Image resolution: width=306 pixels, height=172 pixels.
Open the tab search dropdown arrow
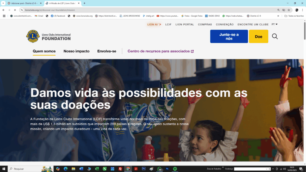point(3,3)
